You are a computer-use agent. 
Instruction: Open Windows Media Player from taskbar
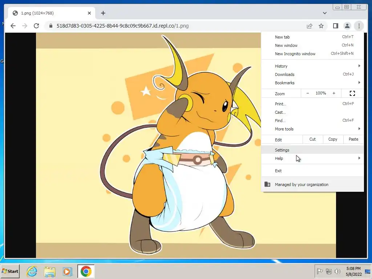(68, 271)
